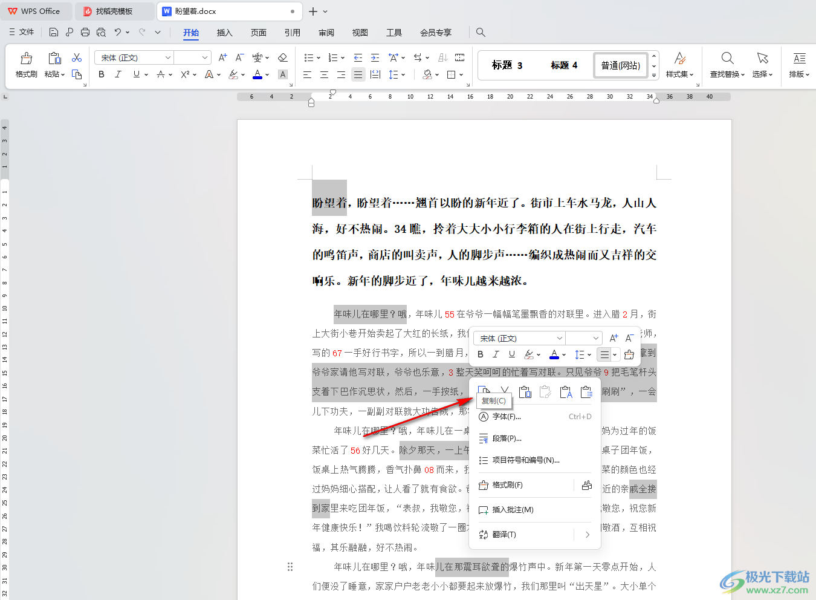Expand the Translate (翻译) submenu arrow
The width and height of the screenshot is (816, 600).
coord(587,535)
